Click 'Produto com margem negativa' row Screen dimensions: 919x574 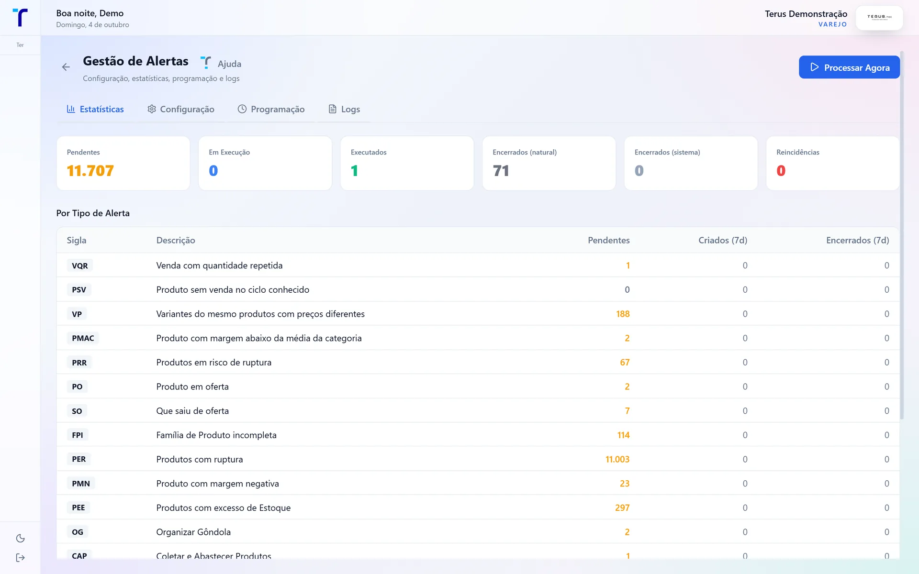point(478,484)
